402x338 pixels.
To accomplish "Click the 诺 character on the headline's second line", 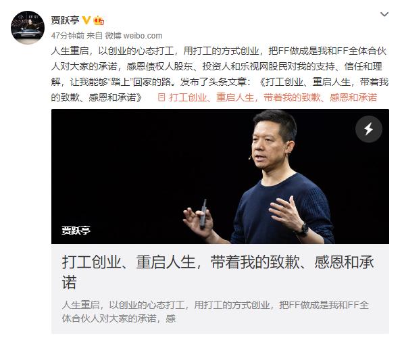I will [x=69, y=283].
